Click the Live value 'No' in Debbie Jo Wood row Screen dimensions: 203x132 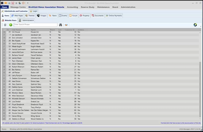click(x=59, y=119)
